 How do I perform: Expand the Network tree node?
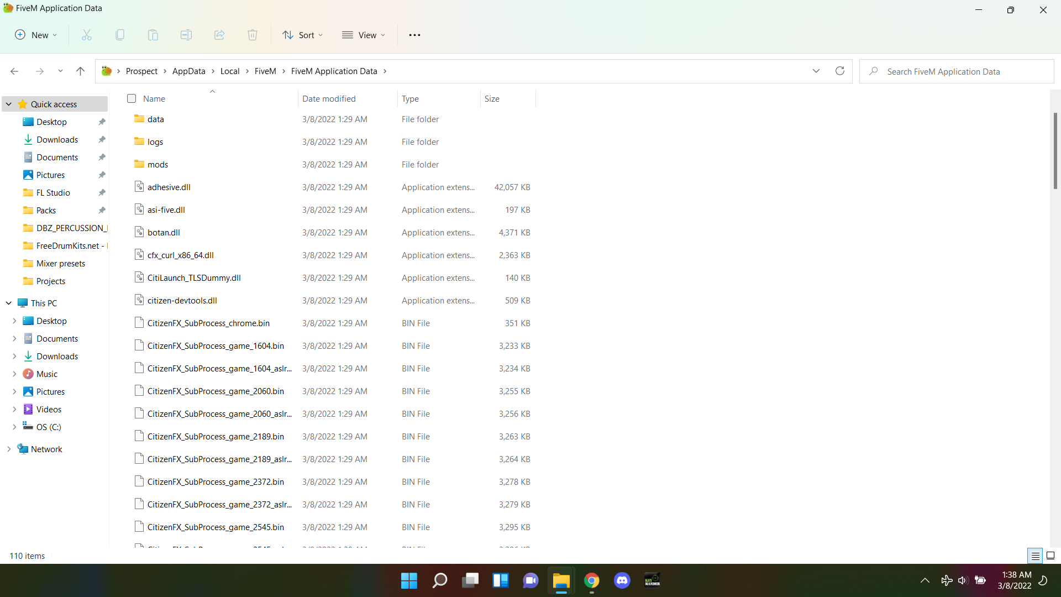9,449
